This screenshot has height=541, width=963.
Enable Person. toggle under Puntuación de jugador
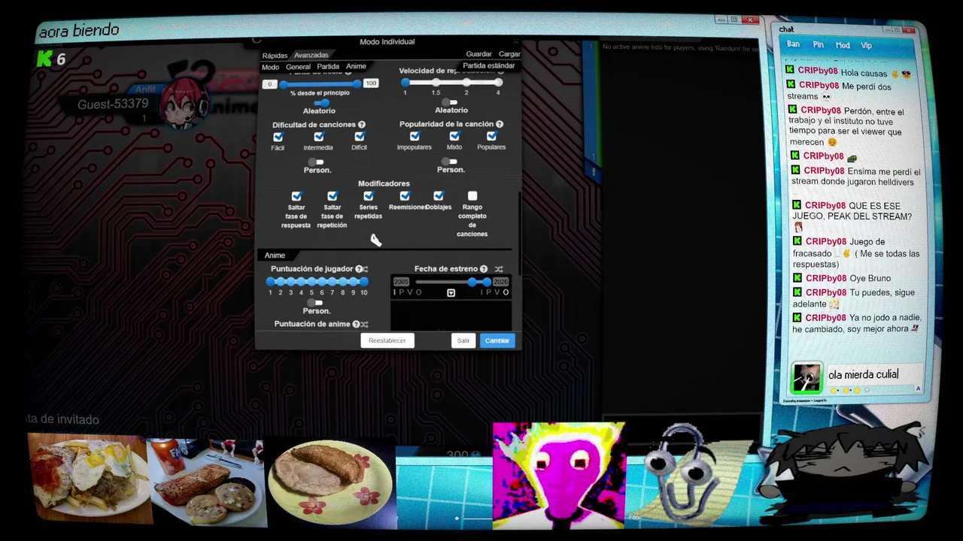coord(316,302)
